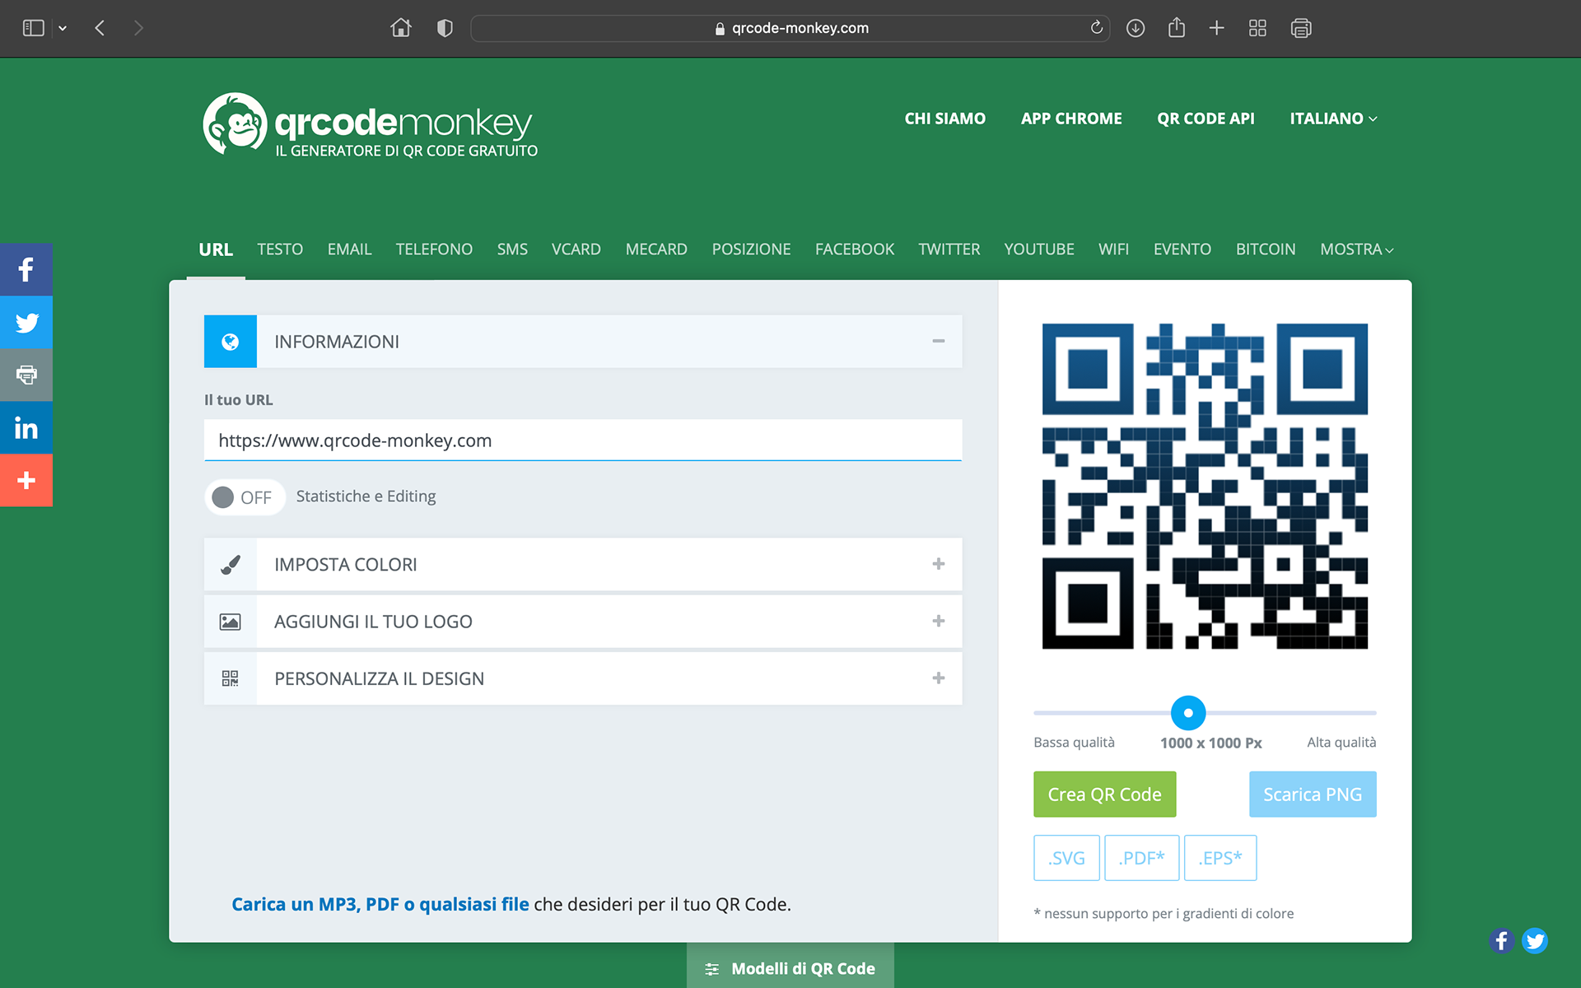
Task: Share page via Facebook sidebar icon
Action: click(x=26, y=269)
